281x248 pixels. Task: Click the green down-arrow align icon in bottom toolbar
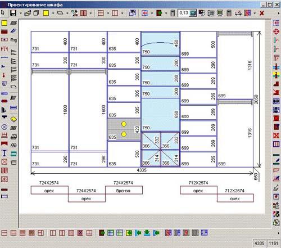click(x=147, y=233)
